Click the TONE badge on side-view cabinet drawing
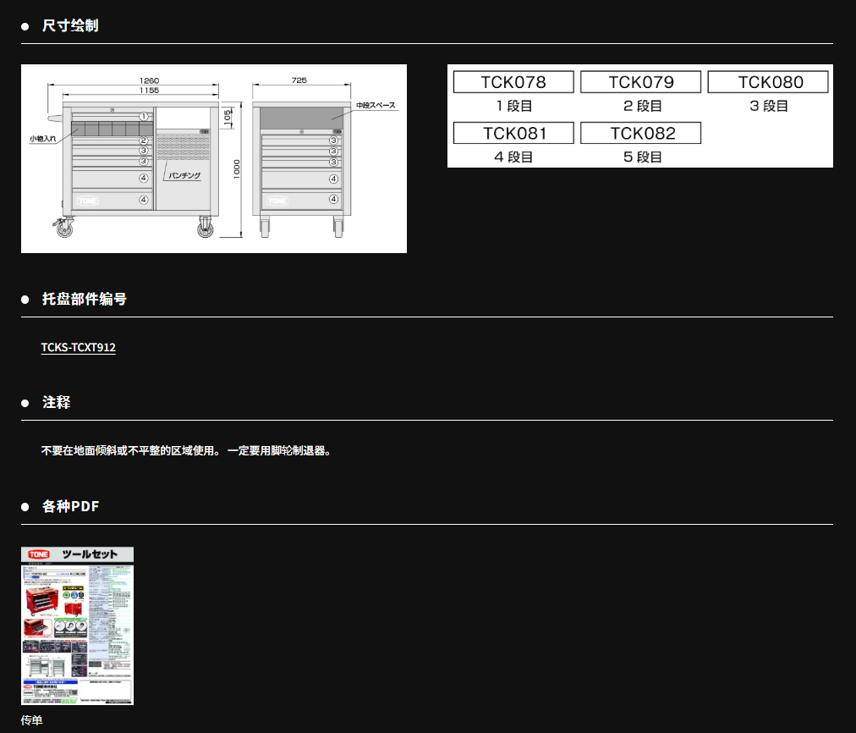856x733 pixels. pyautogui.click(x=277, y=201)
